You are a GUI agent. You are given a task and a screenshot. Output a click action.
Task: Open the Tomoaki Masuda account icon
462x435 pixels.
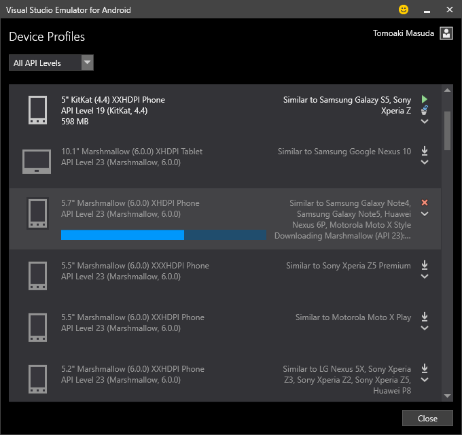(446, 33)
